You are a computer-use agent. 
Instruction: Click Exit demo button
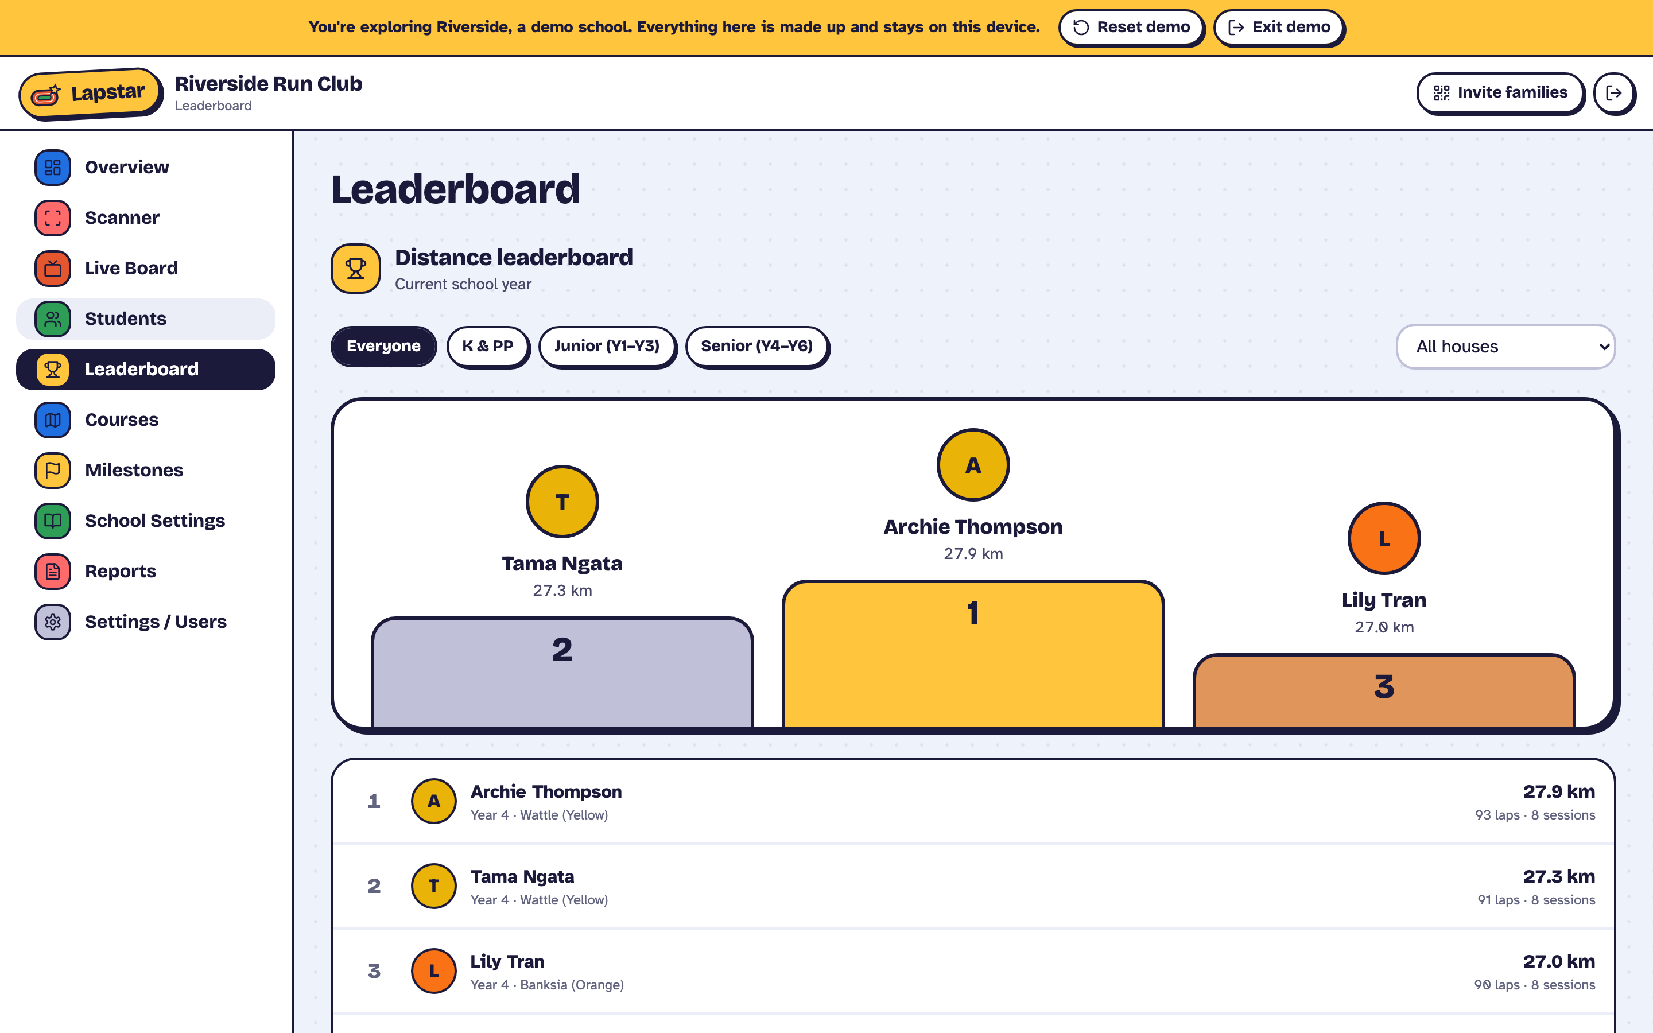pyautogui.click(x=1279, y=28)
